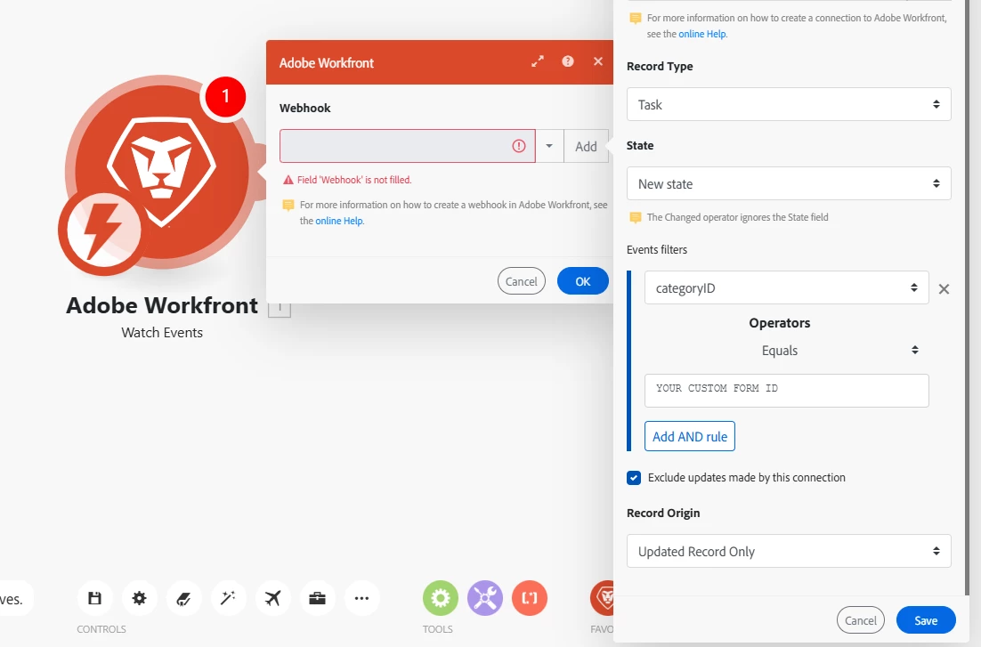Open the green gear Flow Control tool
Viewport: 981px width, 647px height.
pyautogui.click(x=441, y=598)
